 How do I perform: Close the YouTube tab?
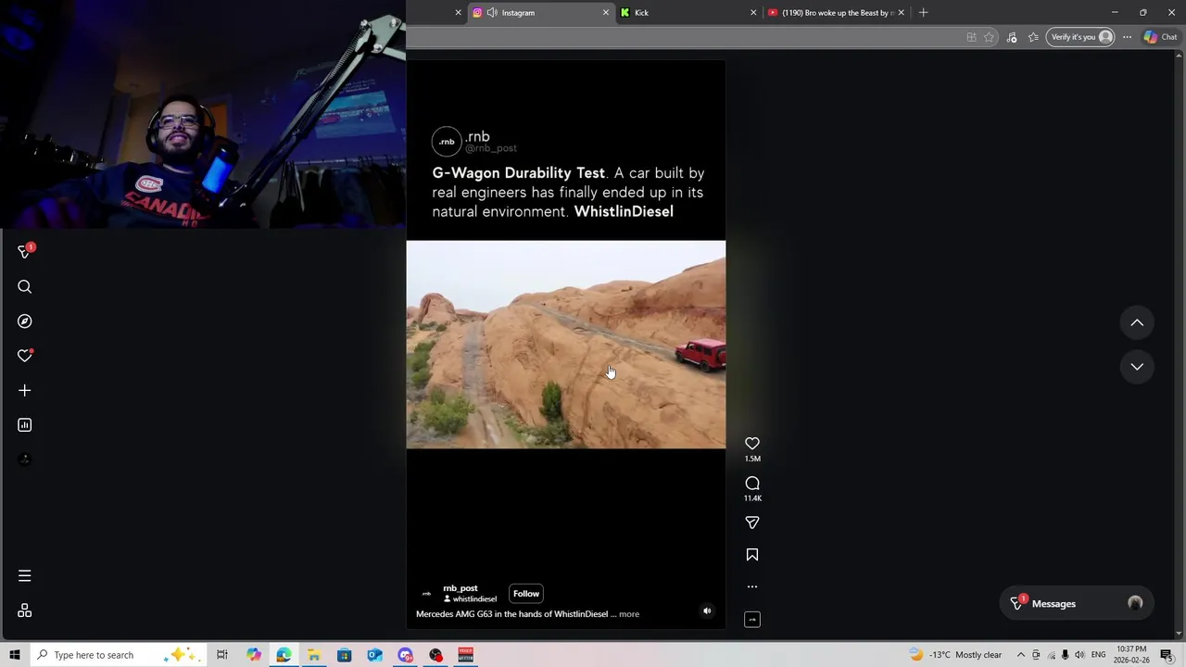902,13
